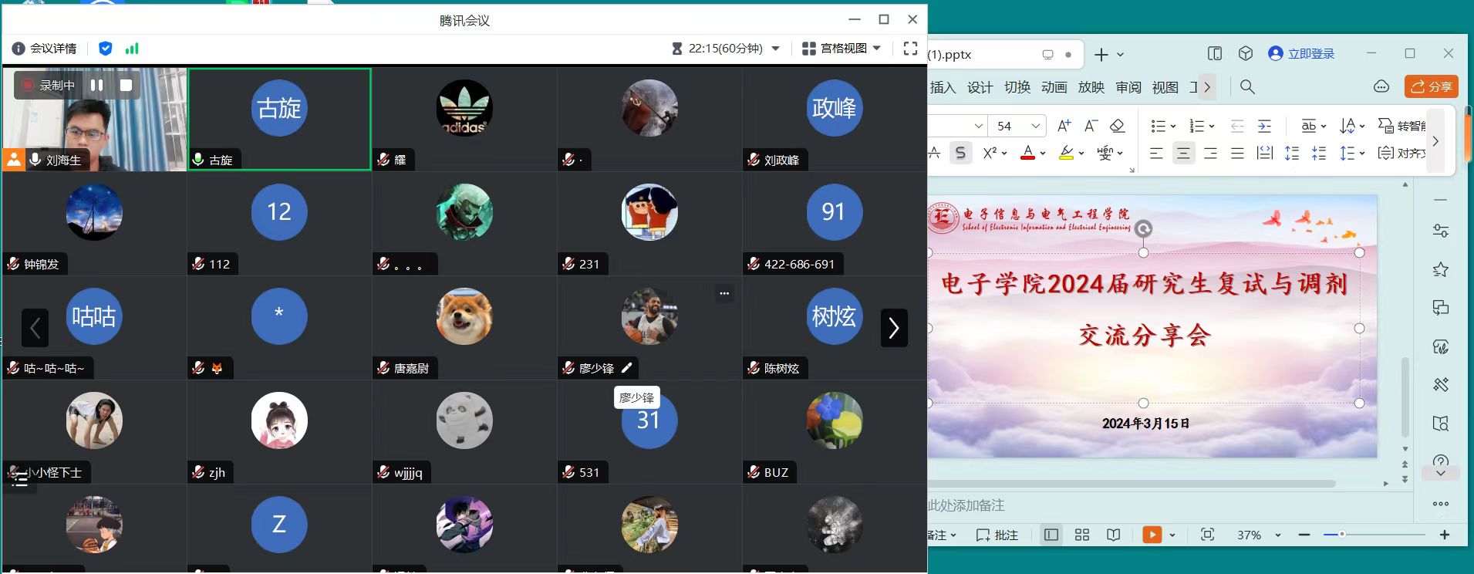Click the zoom slider handle
This screenshot has height=574, width=1474.
pyautogui.click(x=1342, y=534)
